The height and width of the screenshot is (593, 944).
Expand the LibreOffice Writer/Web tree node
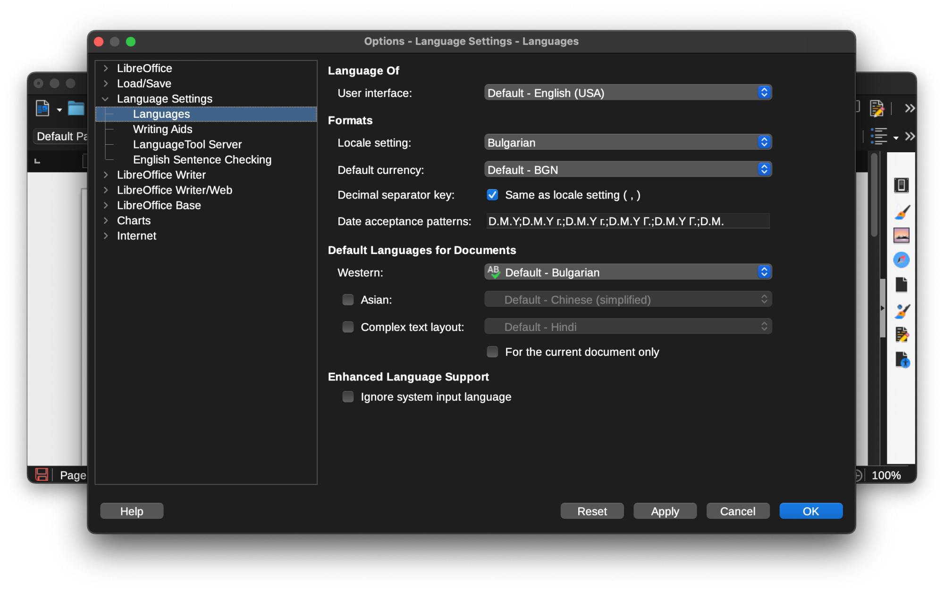tap(106, 190)
